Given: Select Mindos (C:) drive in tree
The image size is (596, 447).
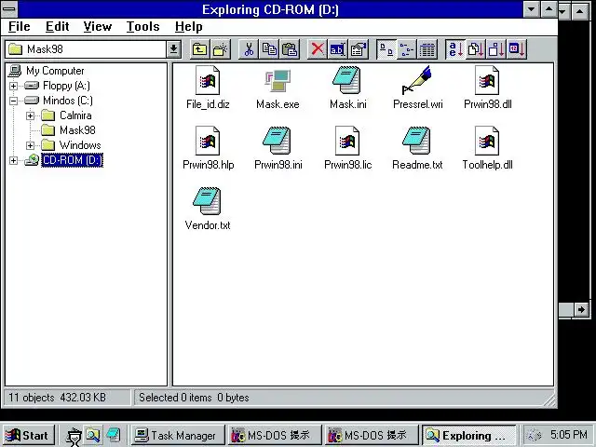Looking at the screenshot, I should (x=68, y=101).
